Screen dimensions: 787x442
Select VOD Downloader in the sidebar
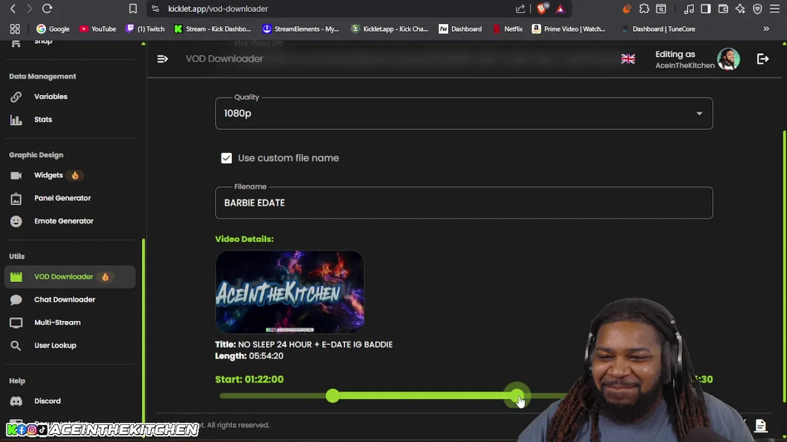click(70, 276)
